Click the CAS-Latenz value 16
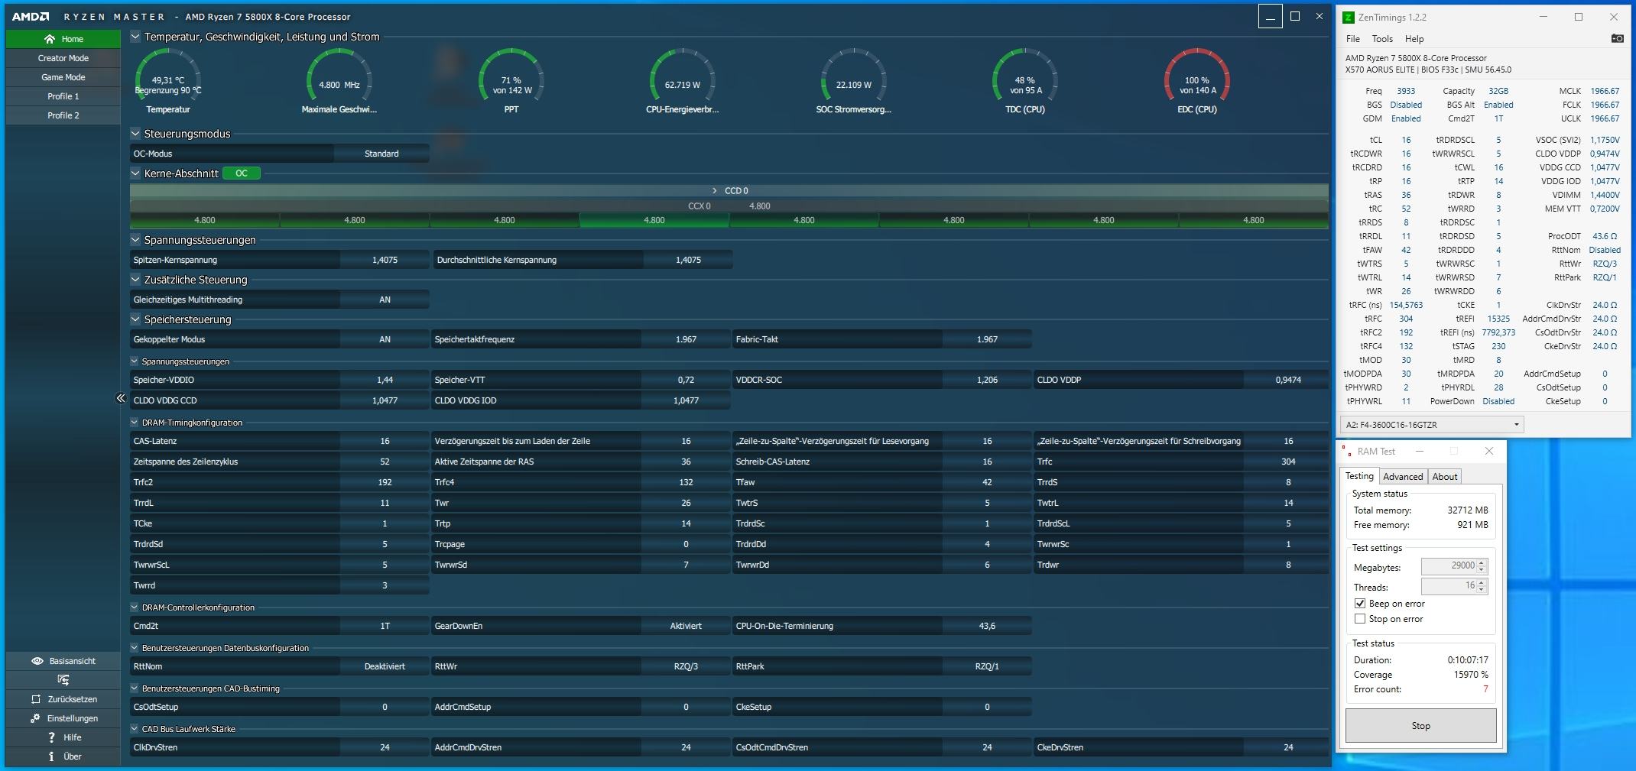1636x771 pixels. (x=385, y=442)
